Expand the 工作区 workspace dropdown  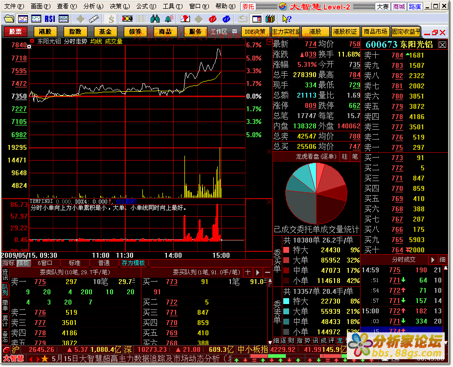tap(235, 31)
